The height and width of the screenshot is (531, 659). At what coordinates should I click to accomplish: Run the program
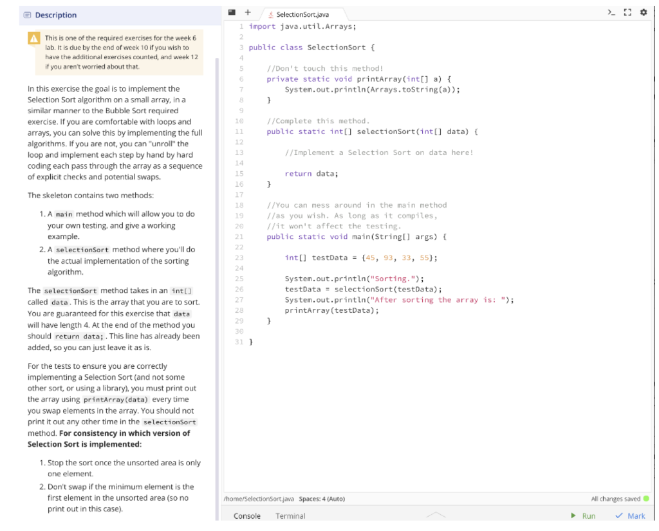583,516
